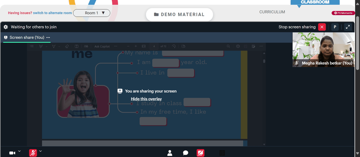Show the participants list
This screenshot has height=157, width=360.
[170, 153]
